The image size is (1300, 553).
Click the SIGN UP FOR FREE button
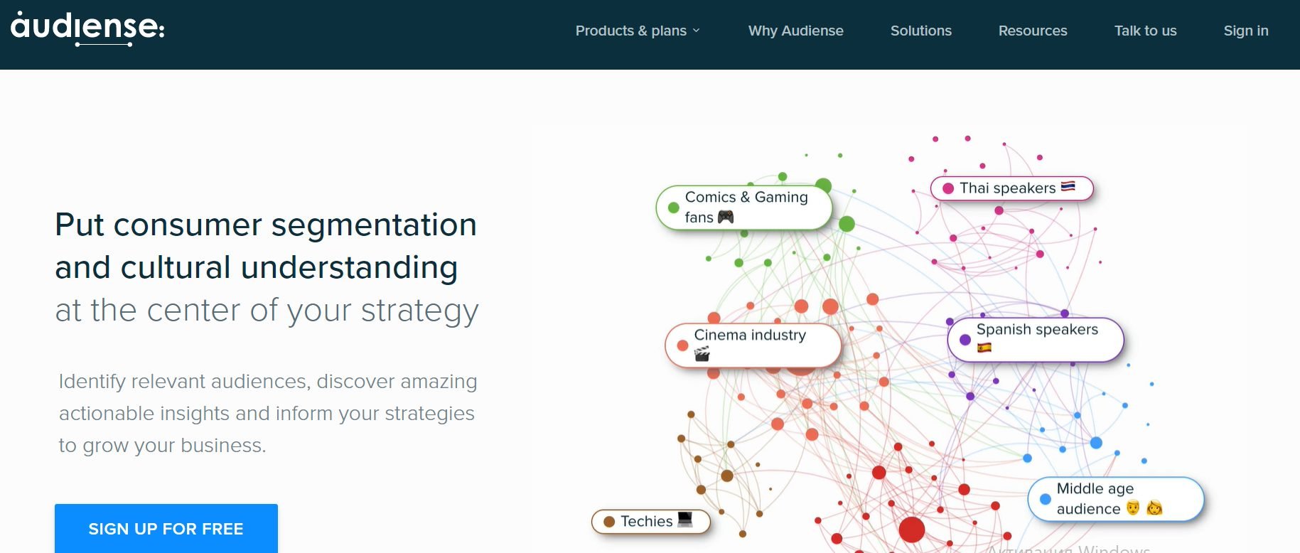(x=166, y=529)
